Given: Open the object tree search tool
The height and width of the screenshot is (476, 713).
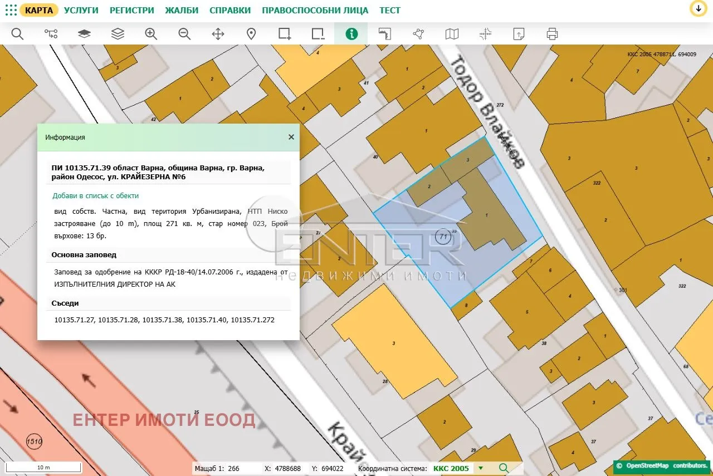Looking at the screenshot, I should click(x=51, y=34).
